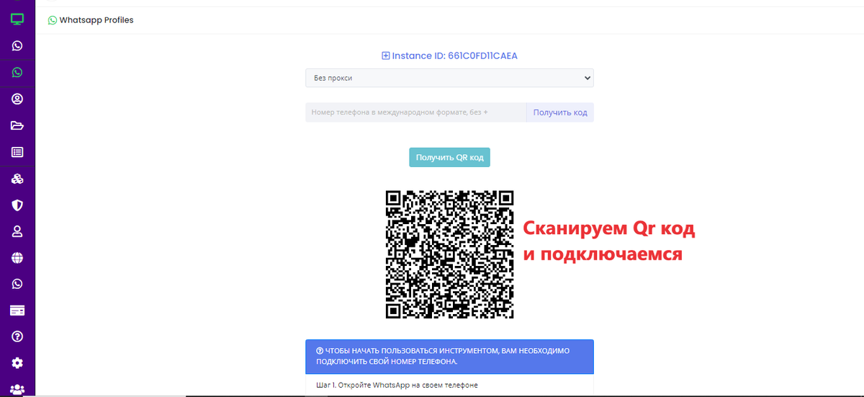Open the green monitor dashboard sidebar icon
The image size is (864, 397).
17,19
